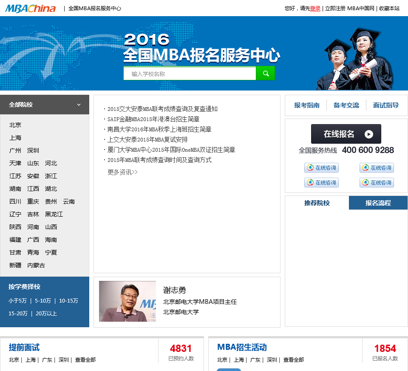The image size is (408, 371).
Task: Filter tuition by 15-20万
Action: pos(18,314)
